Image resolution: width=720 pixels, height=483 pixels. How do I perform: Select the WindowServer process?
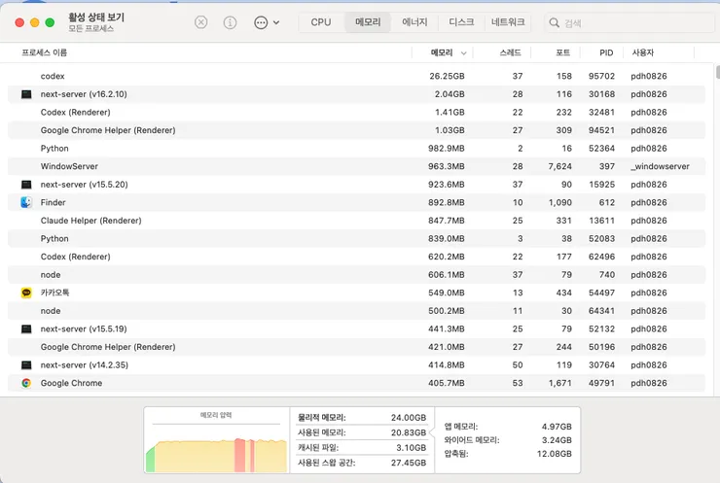click(x=356, y=166)
